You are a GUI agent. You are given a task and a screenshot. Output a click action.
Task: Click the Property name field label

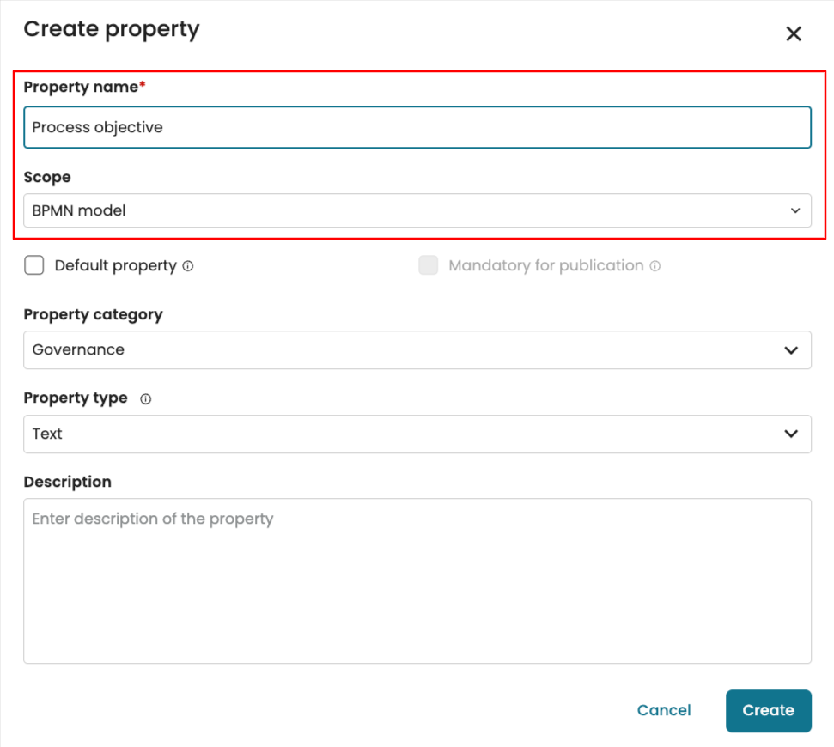(81, 88)
